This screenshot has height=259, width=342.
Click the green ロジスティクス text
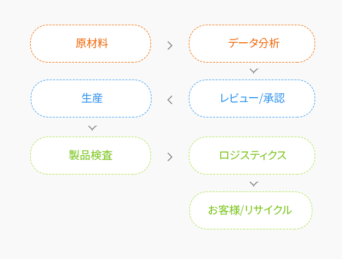click(253, 155)
